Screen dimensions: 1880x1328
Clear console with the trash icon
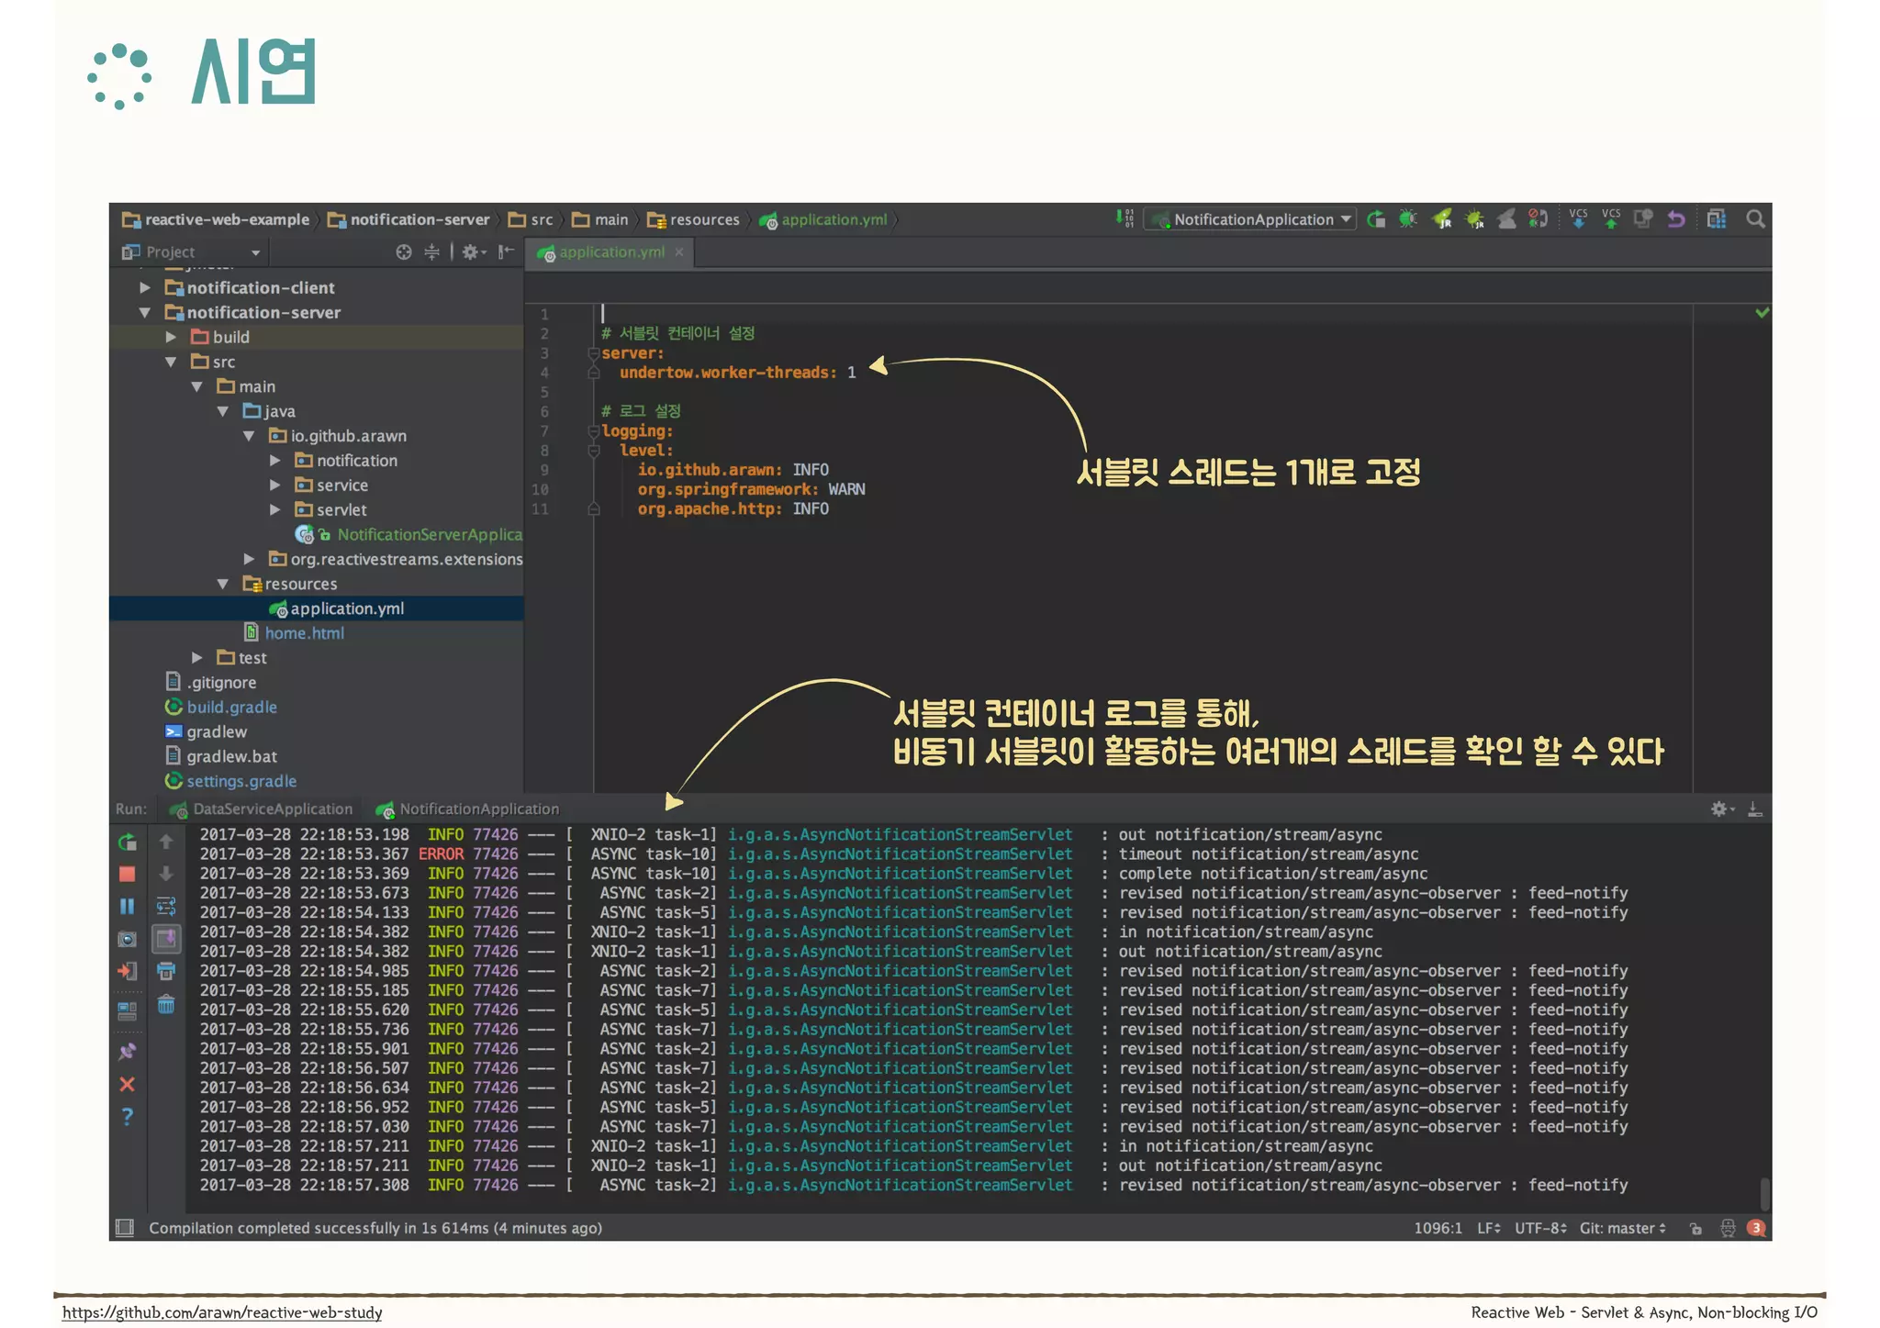[x=166, y=1004]
